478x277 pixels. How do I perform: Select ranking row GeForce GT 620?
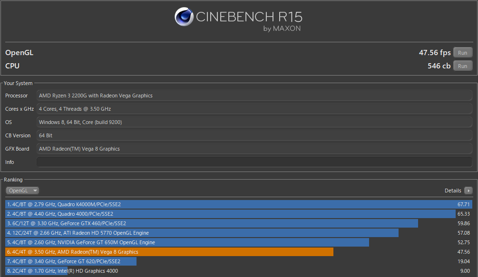(239, 261)
